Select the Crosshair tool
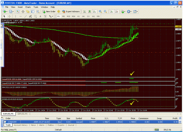This screenshot has width=183, height=132. point(9,16)
